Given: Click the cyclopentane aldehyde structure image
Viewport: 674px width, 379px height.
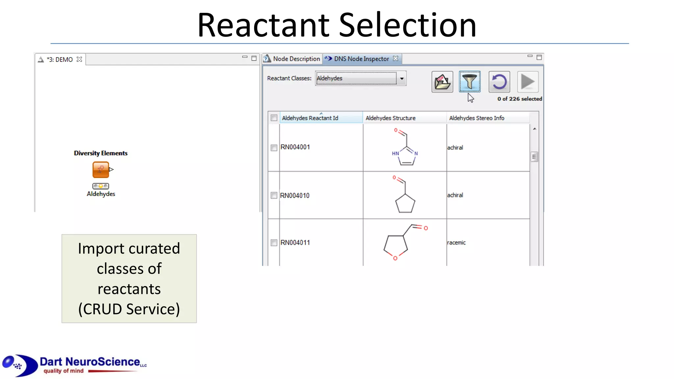Looking at the screenshot, I should click(404, 194).
